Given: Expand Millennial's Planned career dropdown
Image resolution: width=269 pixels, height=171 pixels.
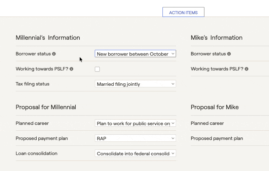Looking at the screenshot, I should point(136,123).
